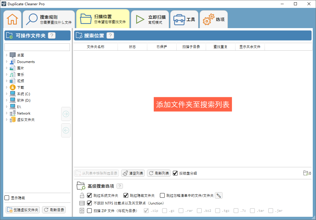
Task: Open the 工具 toolbox tab
Action: (184, 19)
